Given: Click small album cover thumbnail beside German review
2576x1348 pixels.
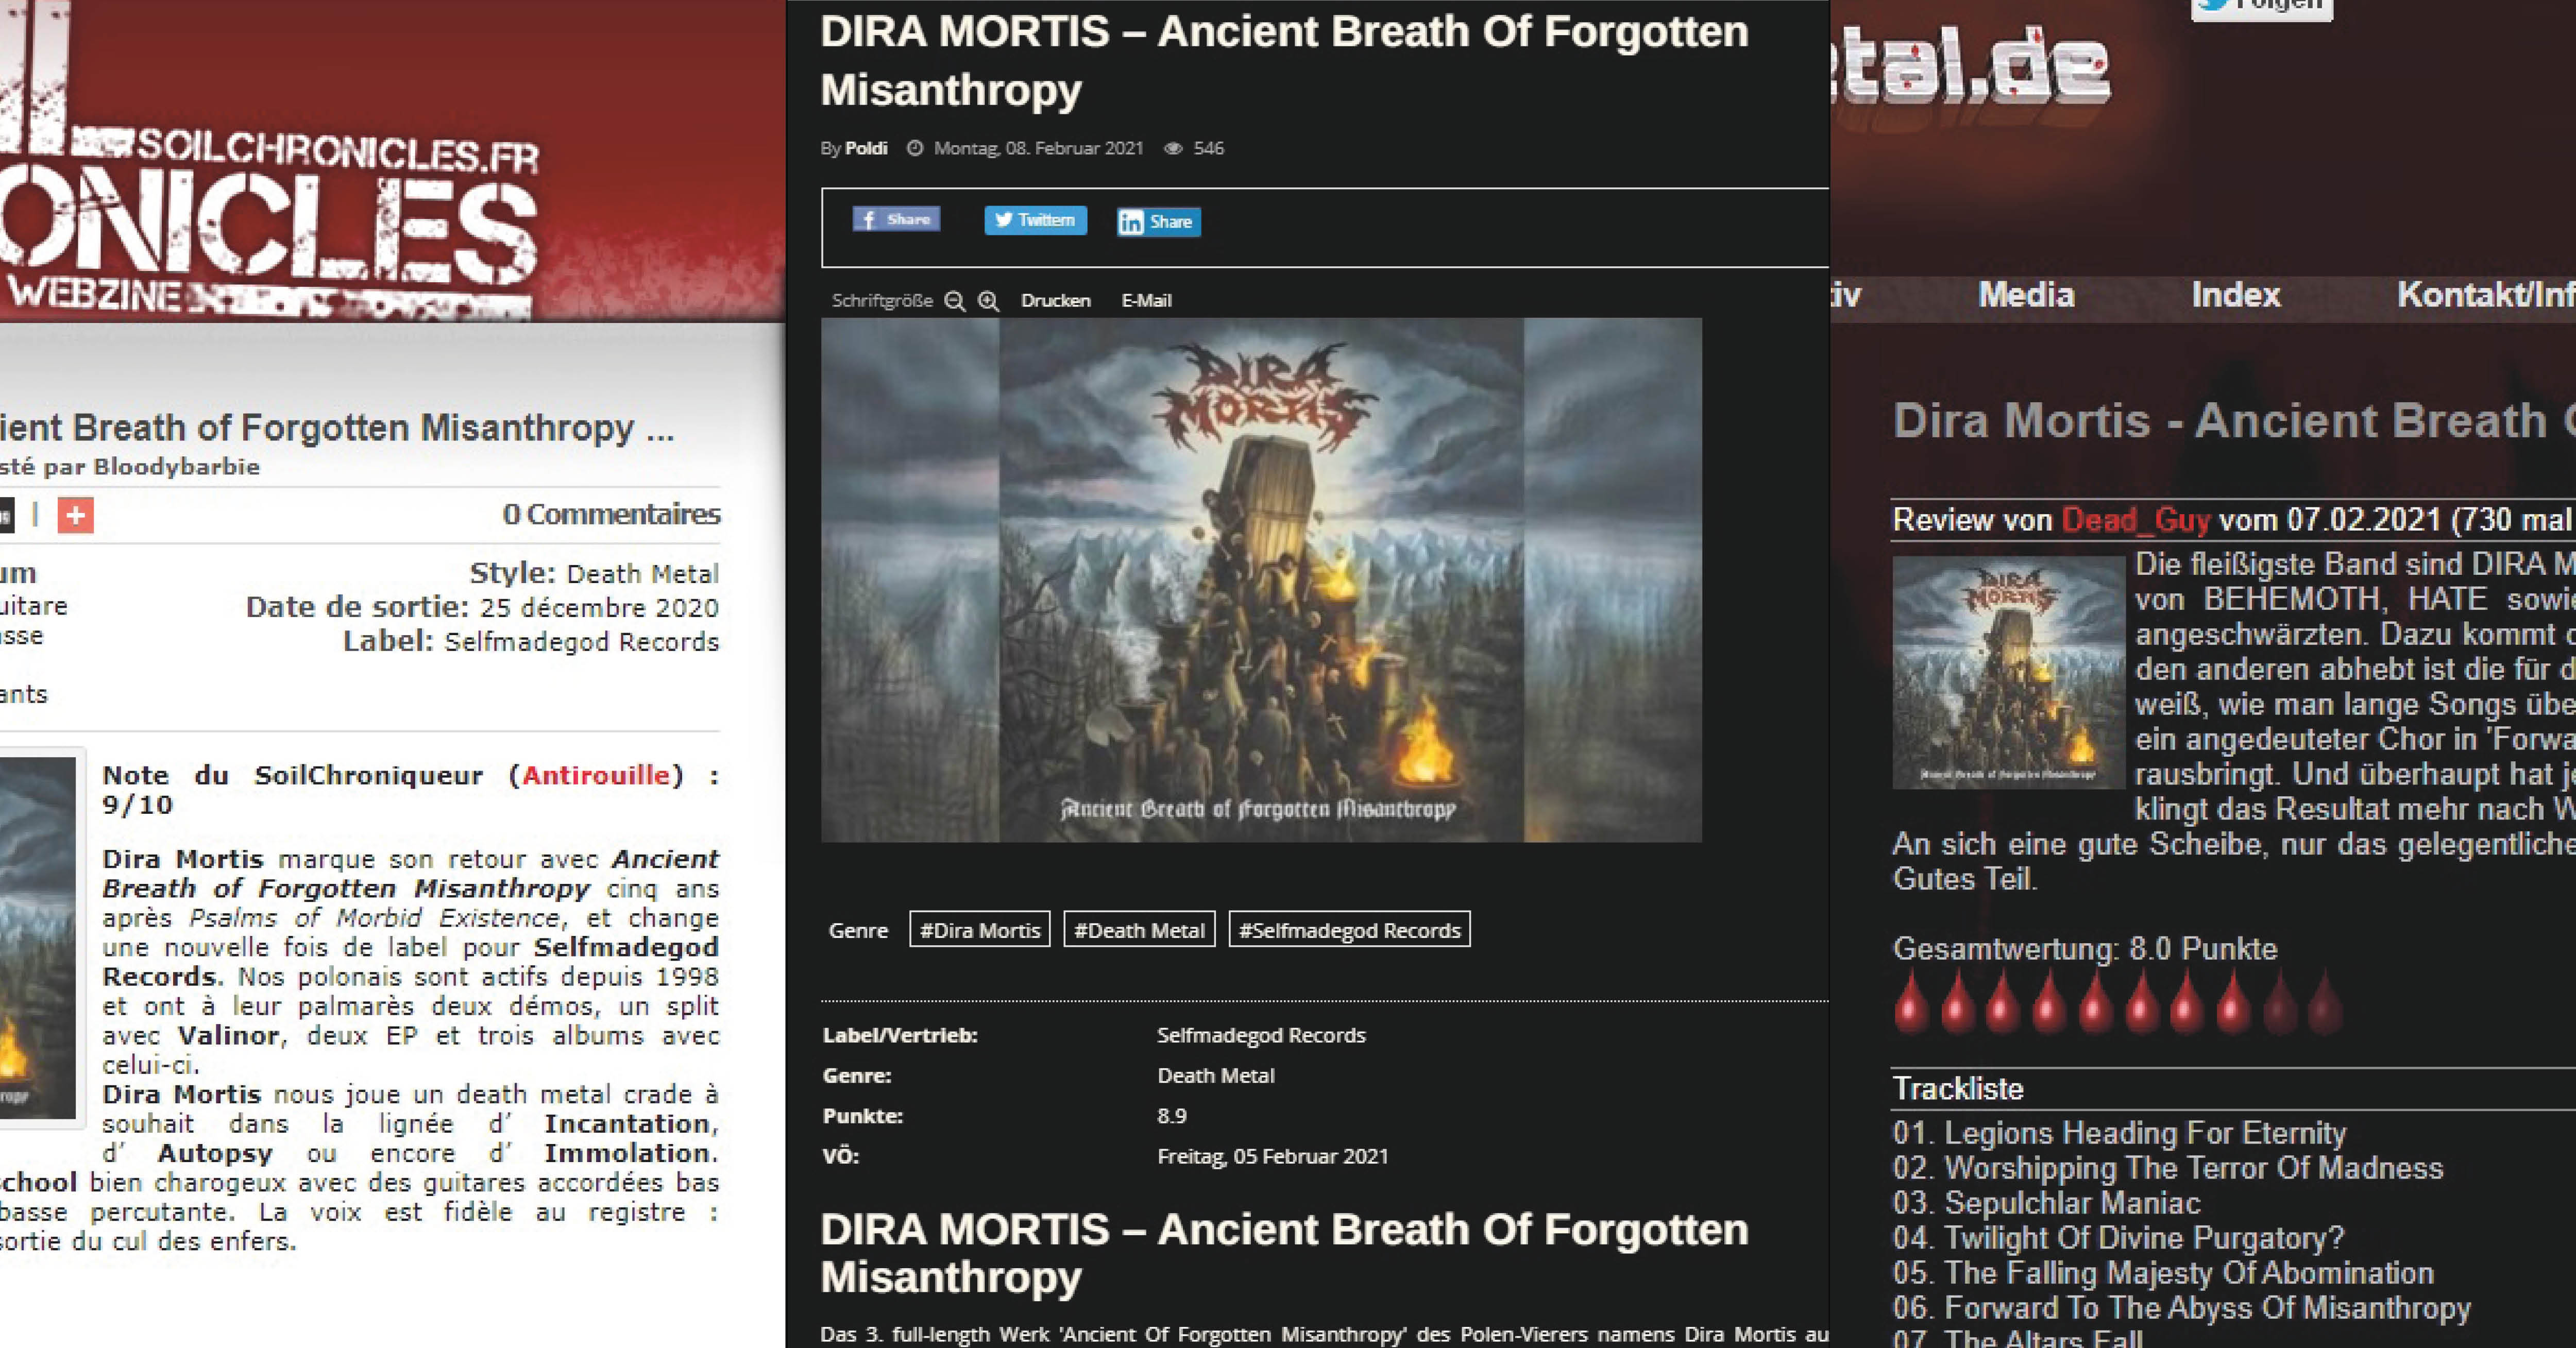Looking at the screenshot, I should click(x=2008, y=673).
